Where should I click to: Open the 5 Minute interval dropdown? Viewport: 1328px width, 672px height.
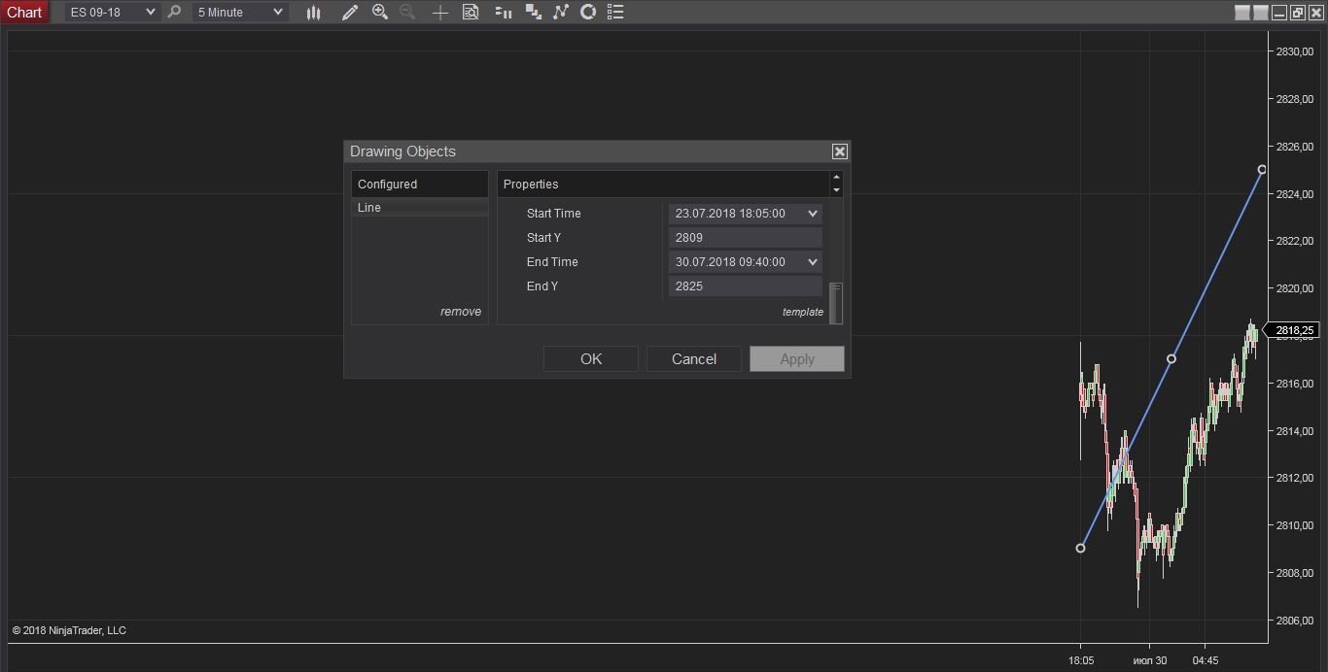point(240,12)
